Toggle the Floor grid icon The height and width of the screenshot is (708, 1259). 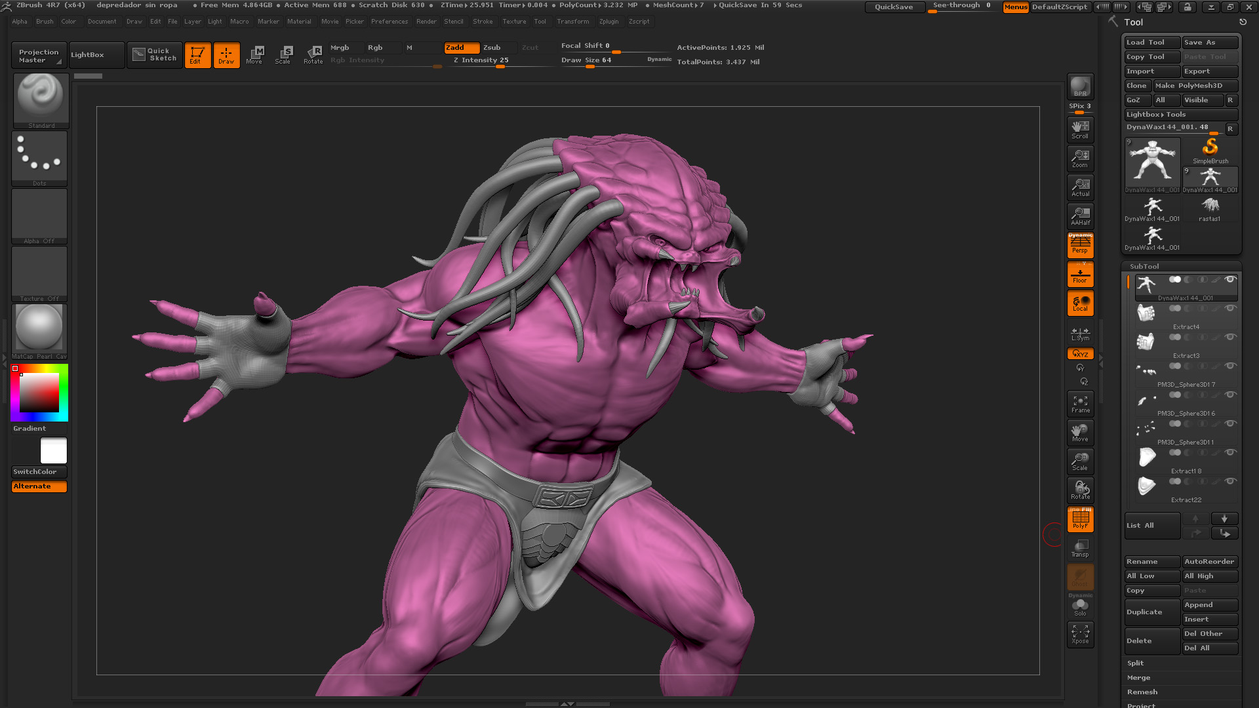click(x=1080, y=274)
